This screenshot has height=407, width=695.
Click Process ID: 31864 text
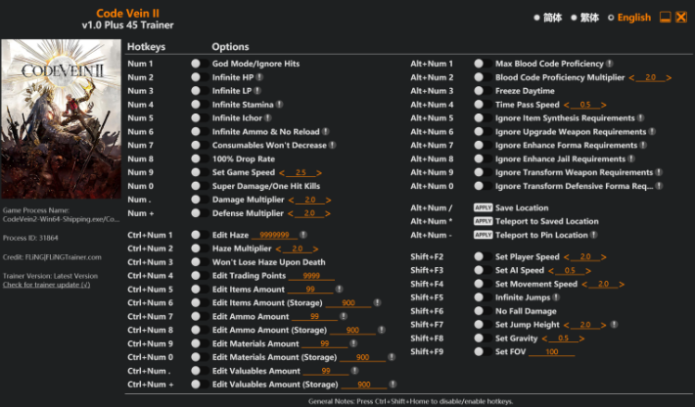click(x=30, y=238)
